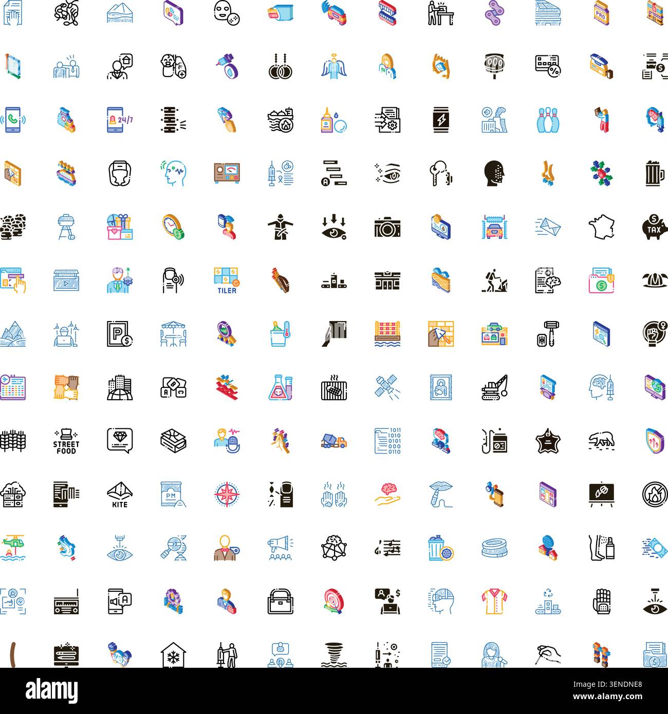Click the shaving razor icon
The height and width of the screenshot is (714, 668).
548,334
